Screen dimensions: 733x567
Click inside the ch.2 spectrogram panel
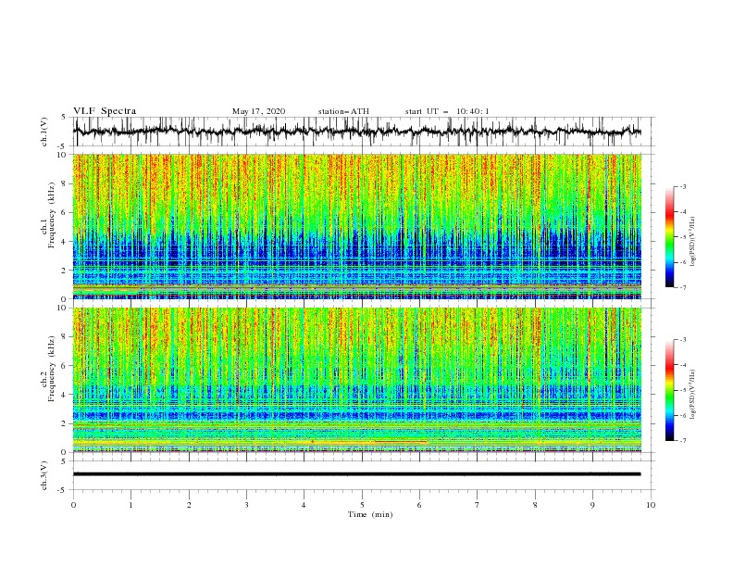coord(357,380)
